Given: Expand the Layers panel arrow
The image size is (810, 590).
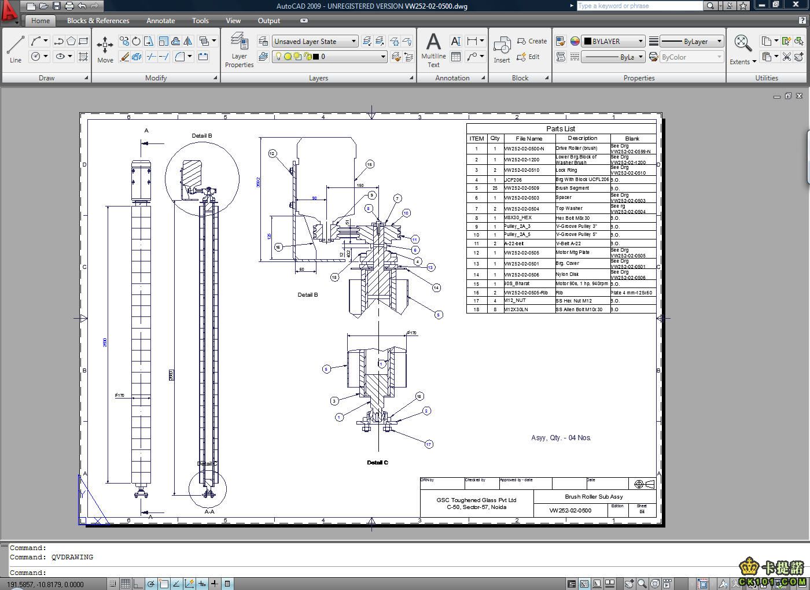Looking at the screenshot, I should 411,78.
